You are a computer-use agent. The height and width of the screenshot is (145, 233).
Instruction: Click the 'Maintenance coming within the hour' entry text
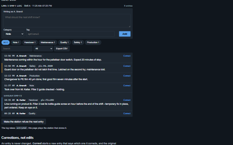53,60
